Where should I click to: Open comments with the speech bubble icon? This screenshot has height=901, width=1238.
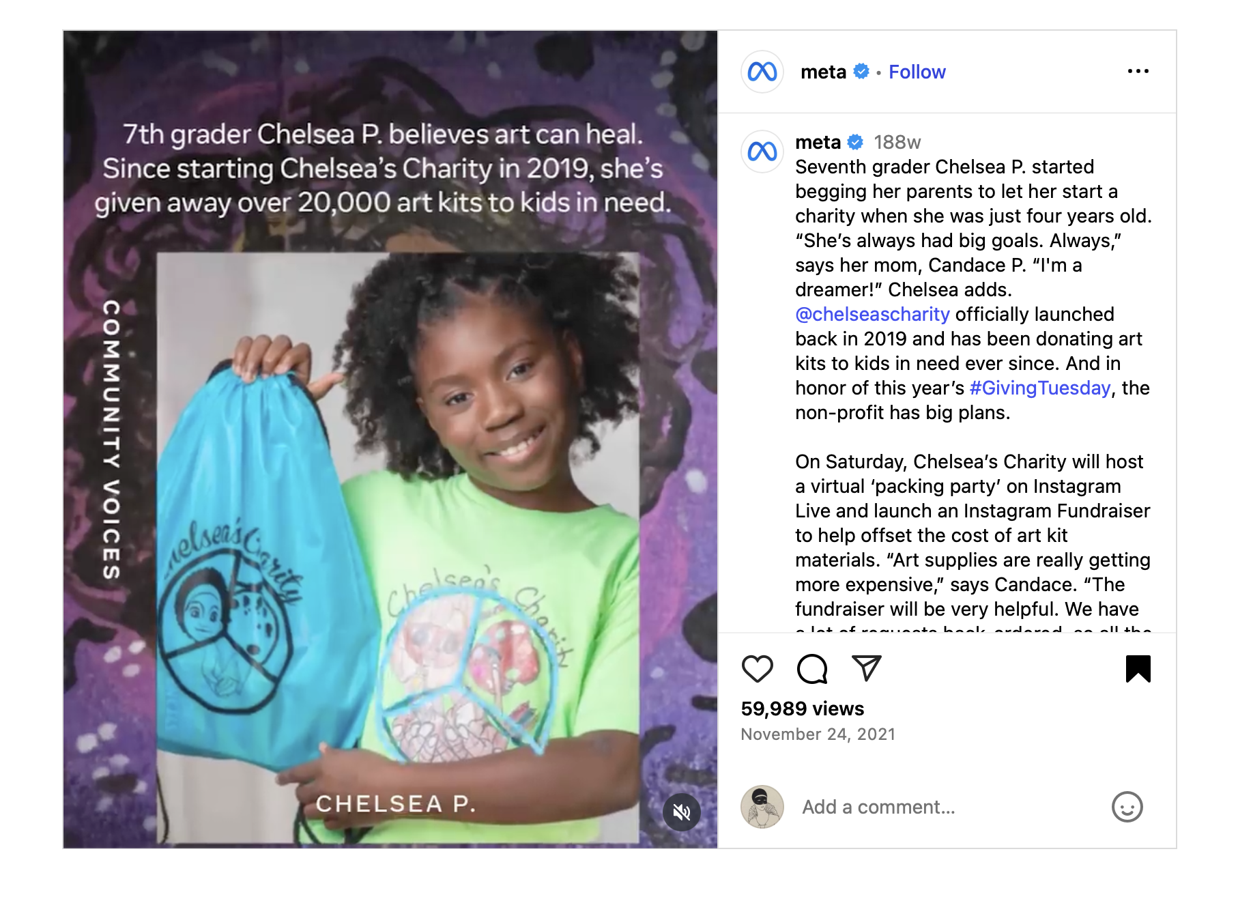pyautogui.click(x=812, y=669)
